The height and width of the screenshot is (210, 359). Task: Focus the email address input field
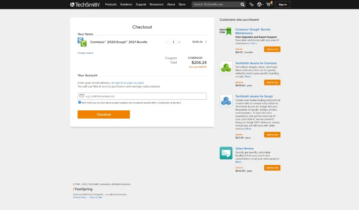tap(142, 96)
